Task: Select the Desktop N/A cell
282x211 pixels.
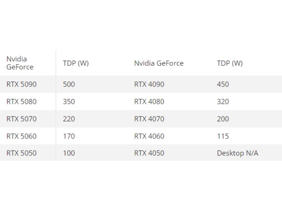Action: pos(238,153)
